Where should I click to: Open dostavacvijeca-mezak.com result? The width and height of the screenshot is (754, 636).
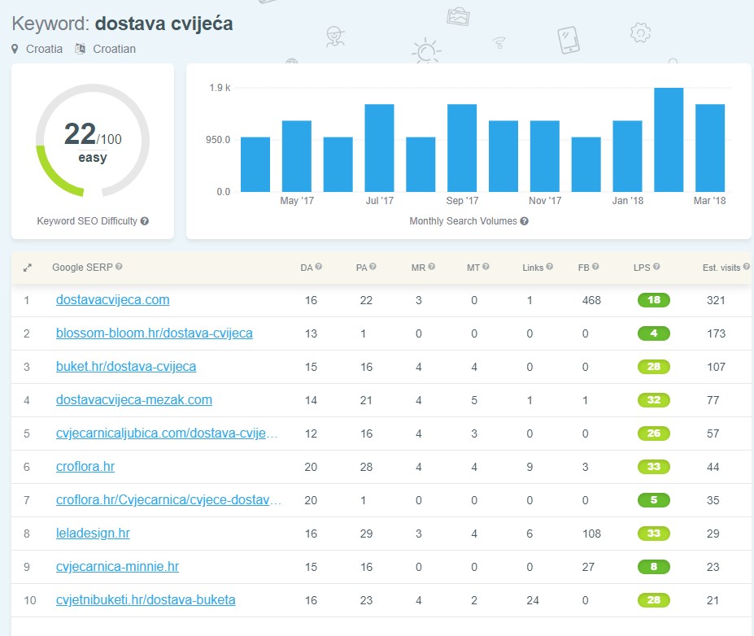pyautogui.click(x=134, y=400)
